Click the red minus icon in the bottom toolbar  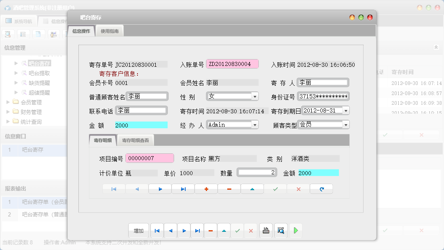coord(210,231)
